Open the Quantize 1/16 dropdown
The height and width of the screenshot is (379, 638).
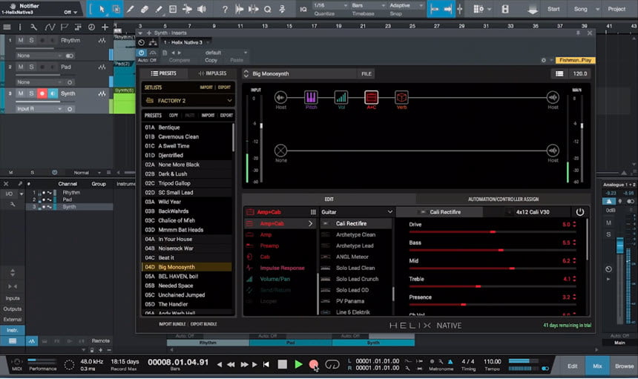(x=330, y=5)
